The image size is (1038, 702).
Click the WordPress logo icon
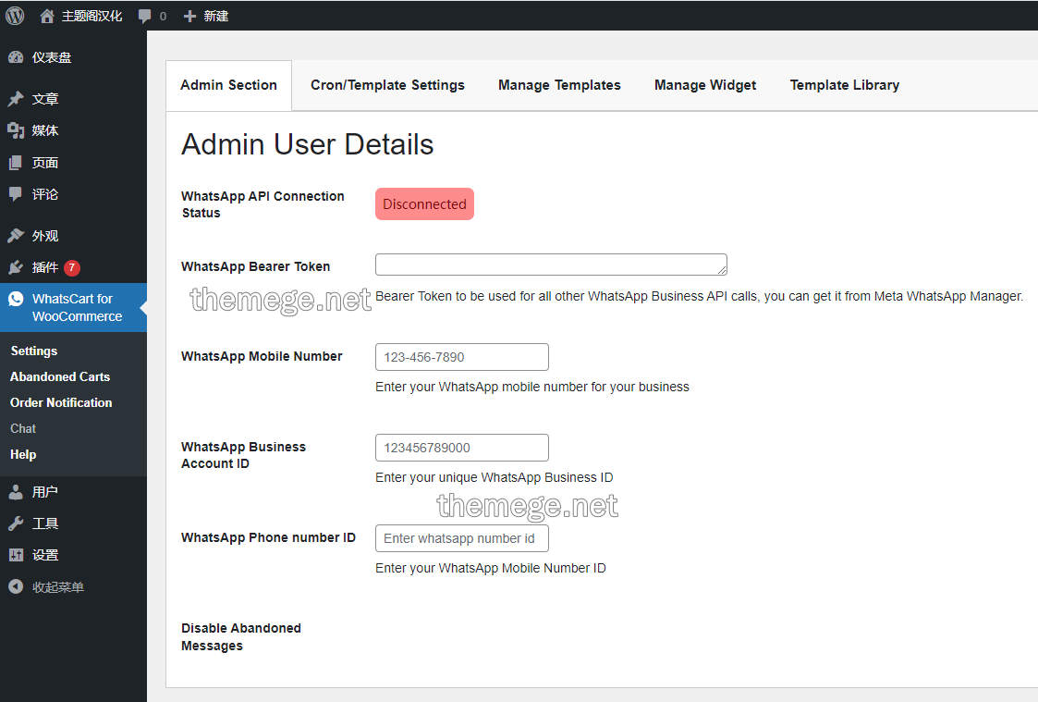[15, 15]
